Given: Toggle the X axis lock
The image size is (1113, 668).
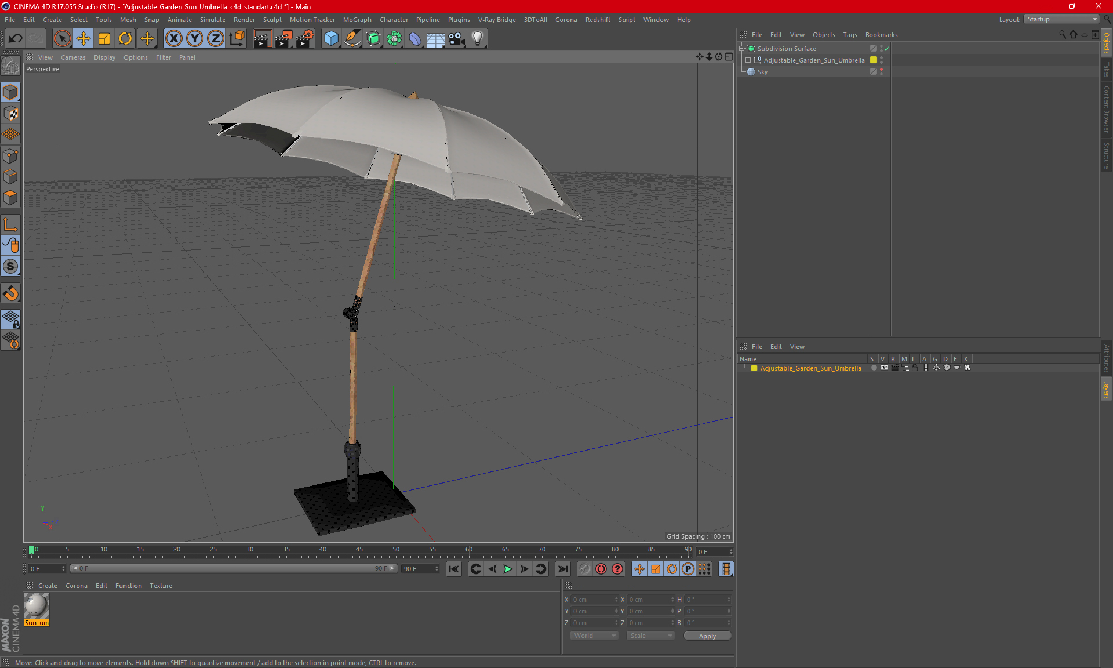Looking at the screenshot, I should 173,39.
